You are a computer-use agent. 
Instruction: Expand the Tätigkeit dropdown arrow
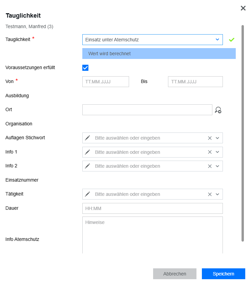tap(217, 194)
